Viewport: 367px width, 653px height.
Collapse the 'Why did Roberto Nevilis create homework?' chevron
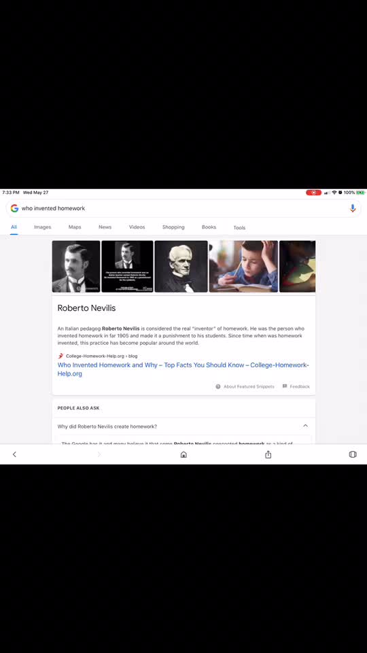[x=305, y=426]
